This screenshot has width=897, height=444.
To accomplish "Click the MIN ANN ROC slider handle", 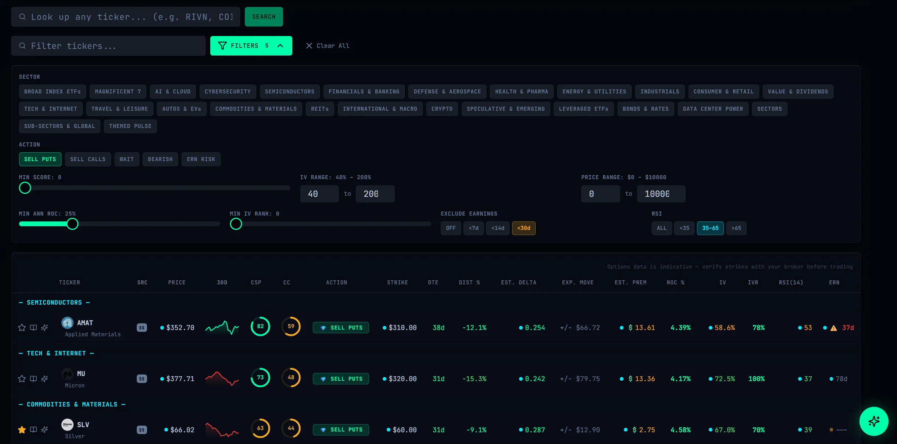I will [x=72, y=224].
